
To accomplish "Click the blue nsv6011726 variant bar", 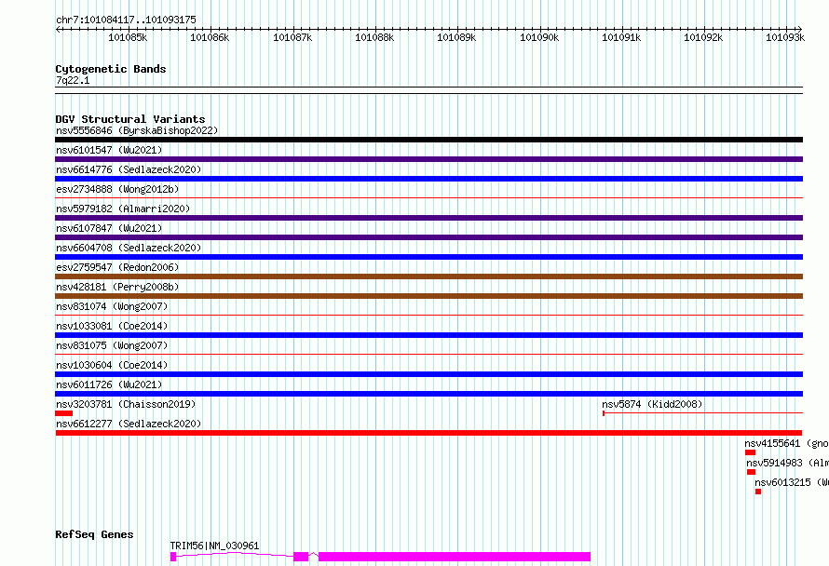I will [x=428, y=394].
